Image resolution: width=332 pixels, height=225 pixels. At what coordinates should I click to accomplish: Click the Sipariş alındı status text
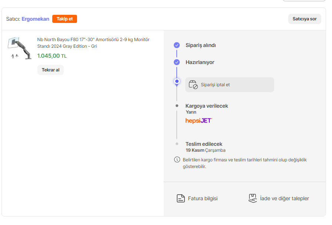(x=201, y=45)
